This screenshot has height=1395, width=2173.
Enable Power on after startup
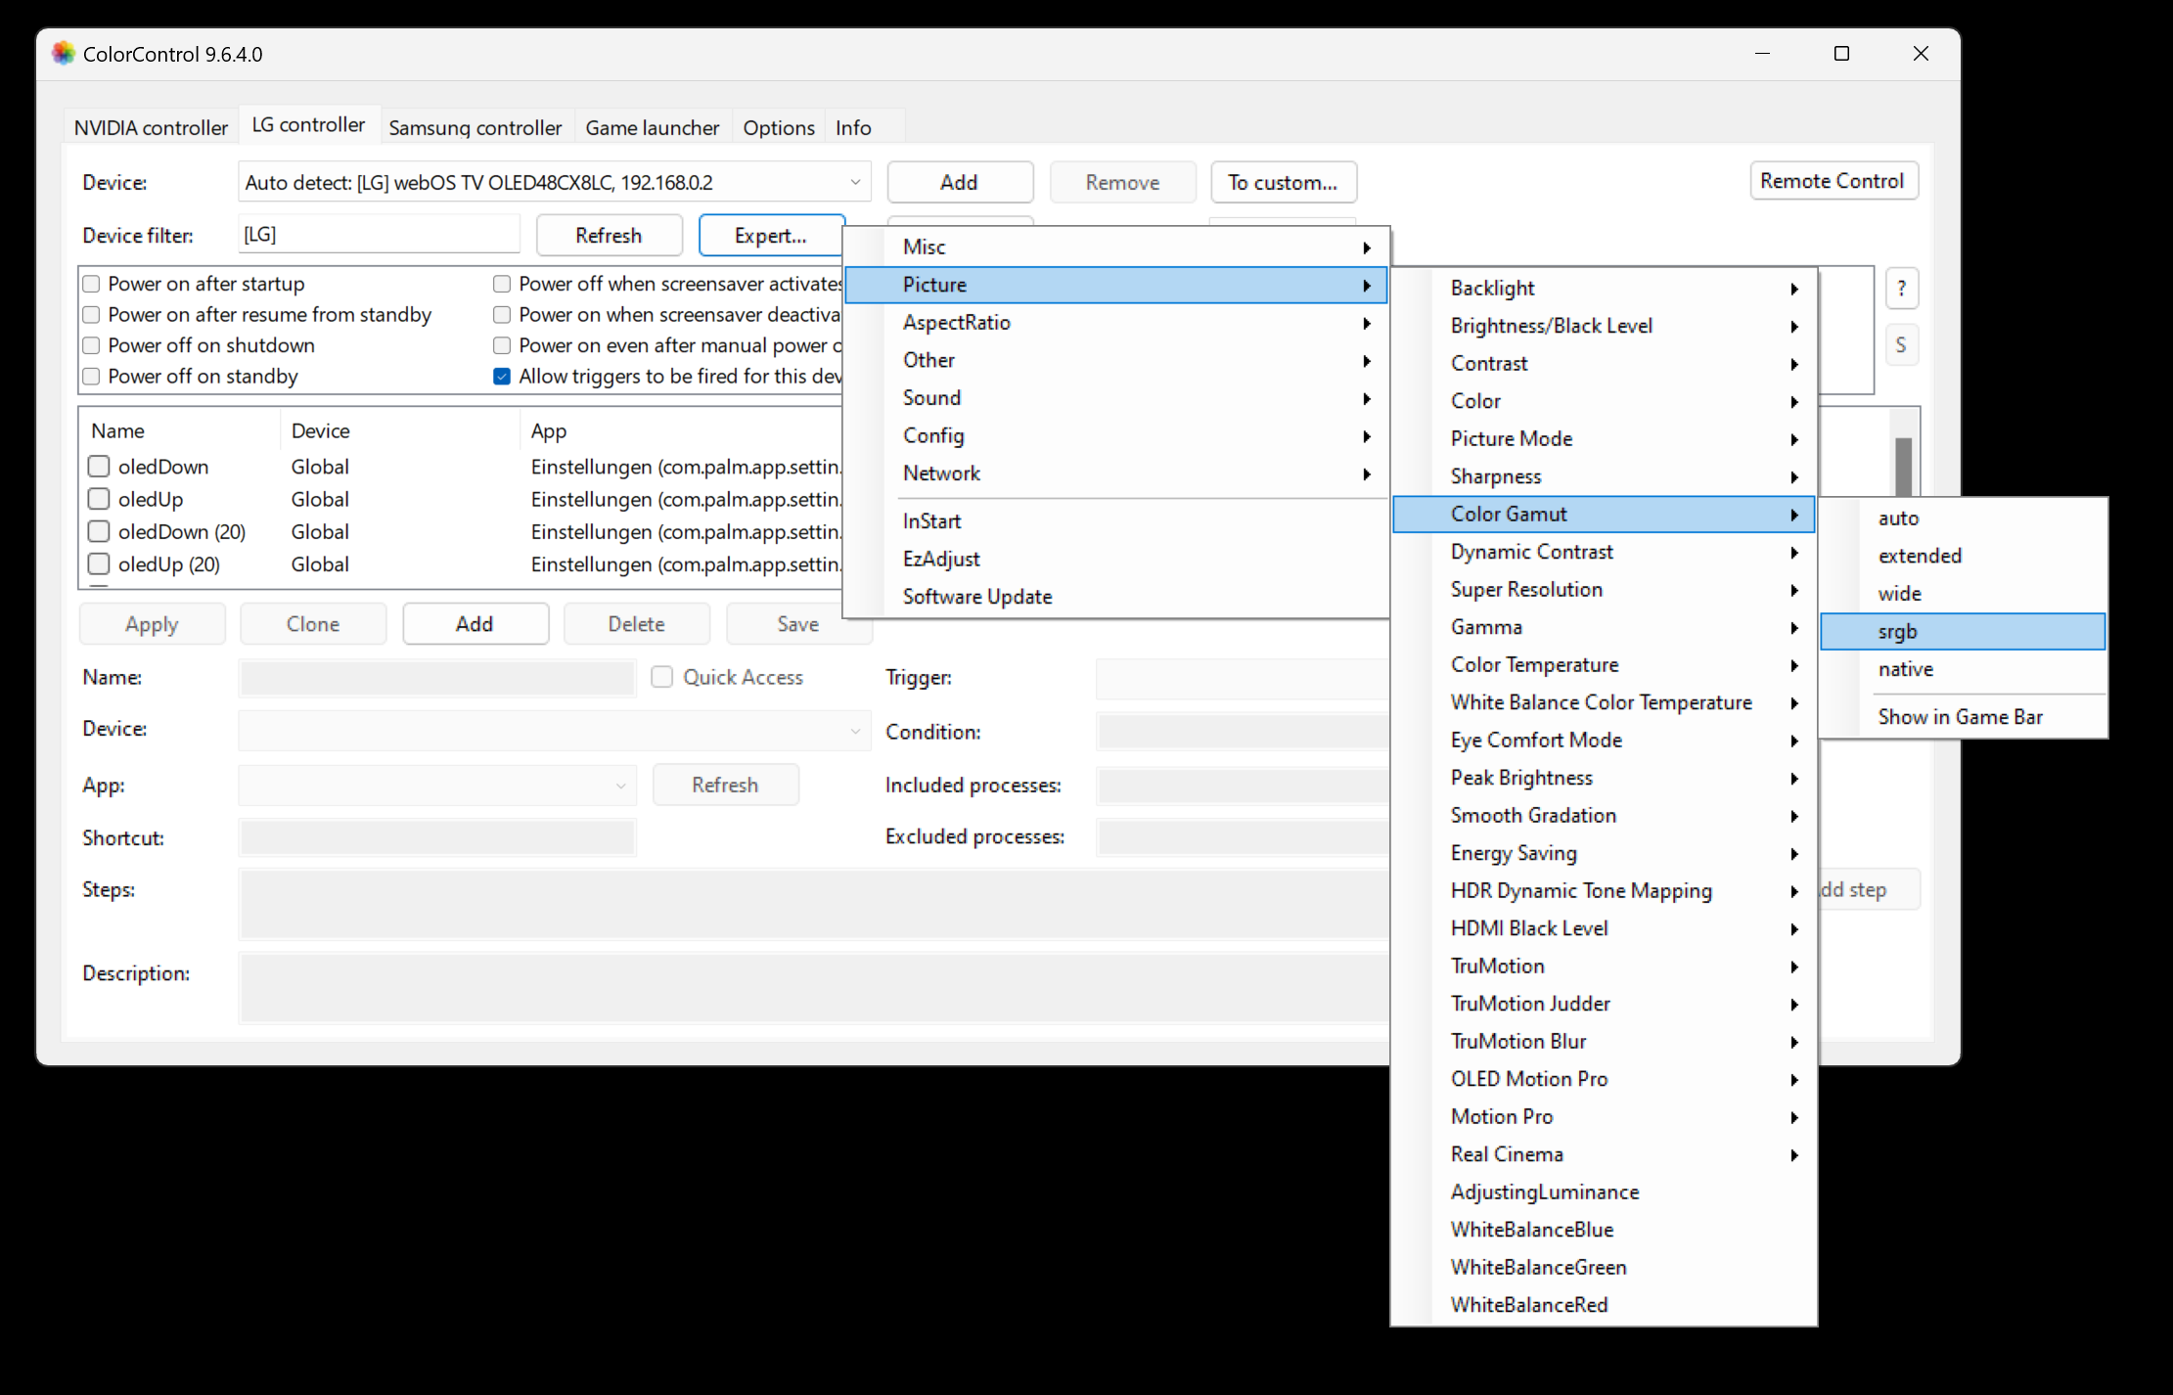pyautogui.click(x=92, y=284)
